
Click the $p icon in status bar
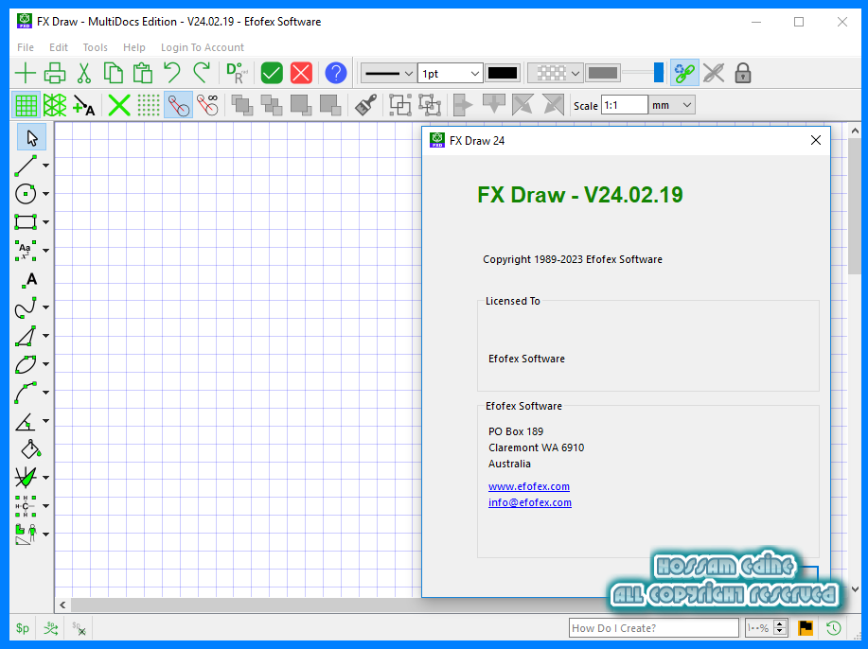(22, 628)
